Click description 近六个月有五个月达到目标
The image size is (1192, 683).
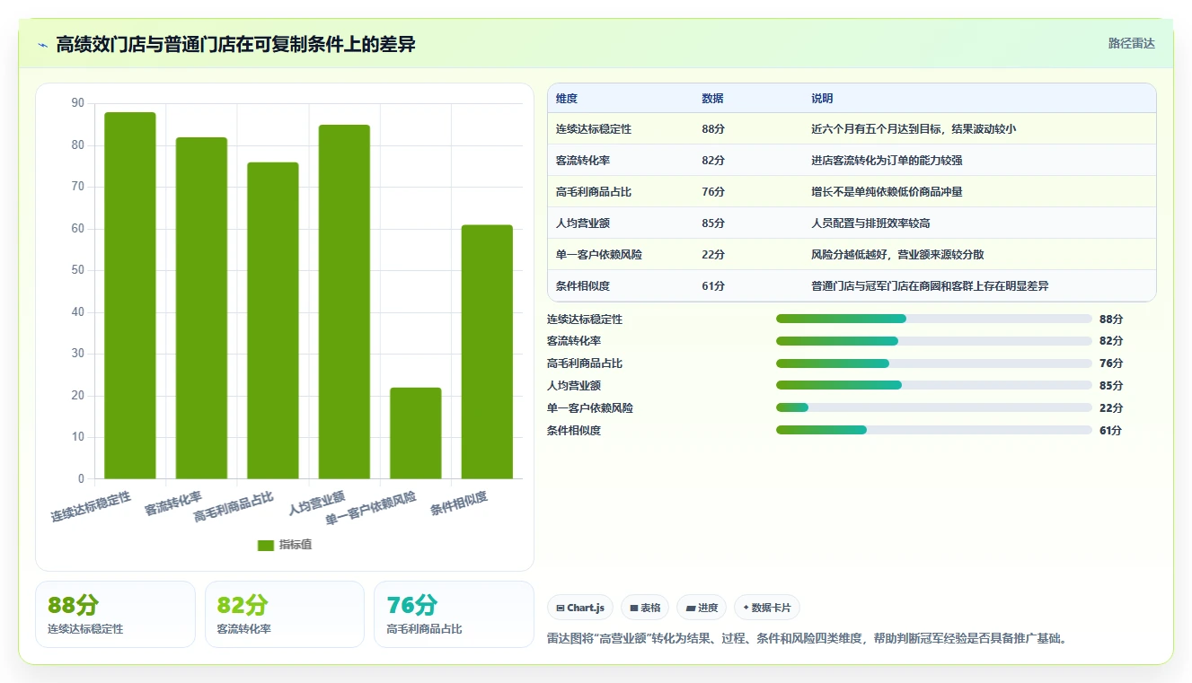point(914,129)
